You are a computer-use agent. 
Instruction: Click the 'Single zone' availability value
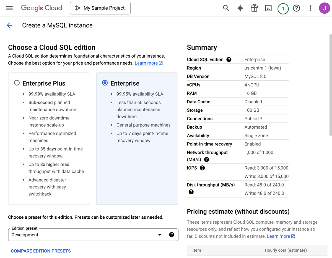(256, 136)
